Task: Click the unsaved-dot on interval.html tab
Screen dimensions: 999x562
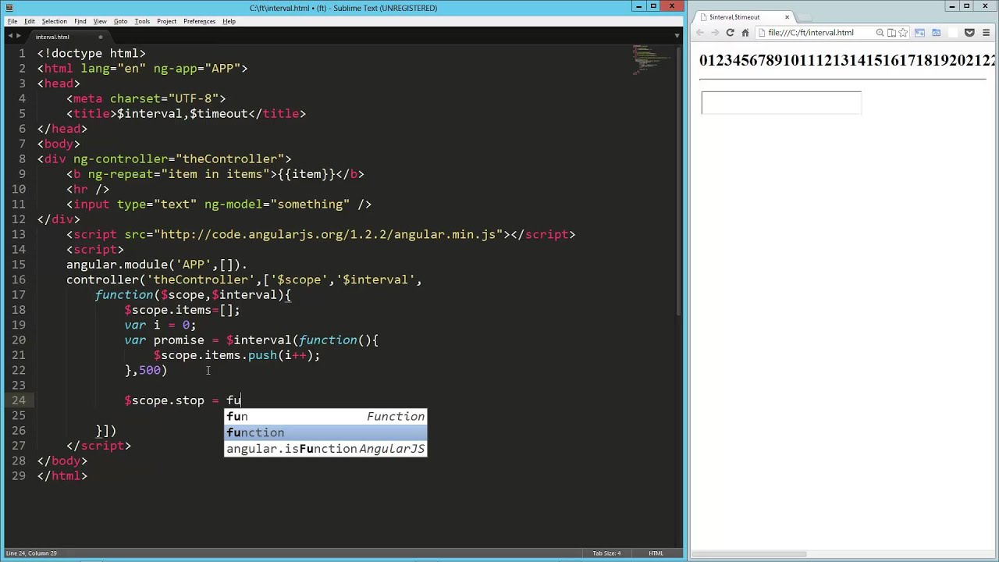Action: click(100, 37)
